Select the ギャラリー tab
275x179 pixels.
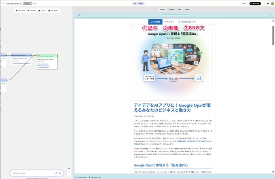coord(169,22)
